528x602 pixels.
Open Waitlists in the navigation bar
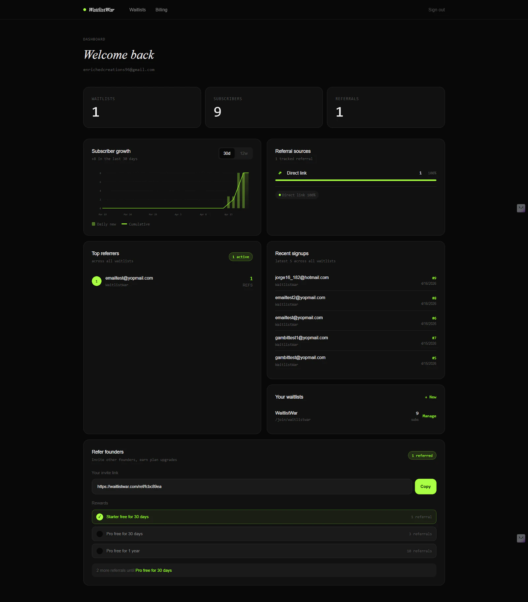tap(137, 10)
